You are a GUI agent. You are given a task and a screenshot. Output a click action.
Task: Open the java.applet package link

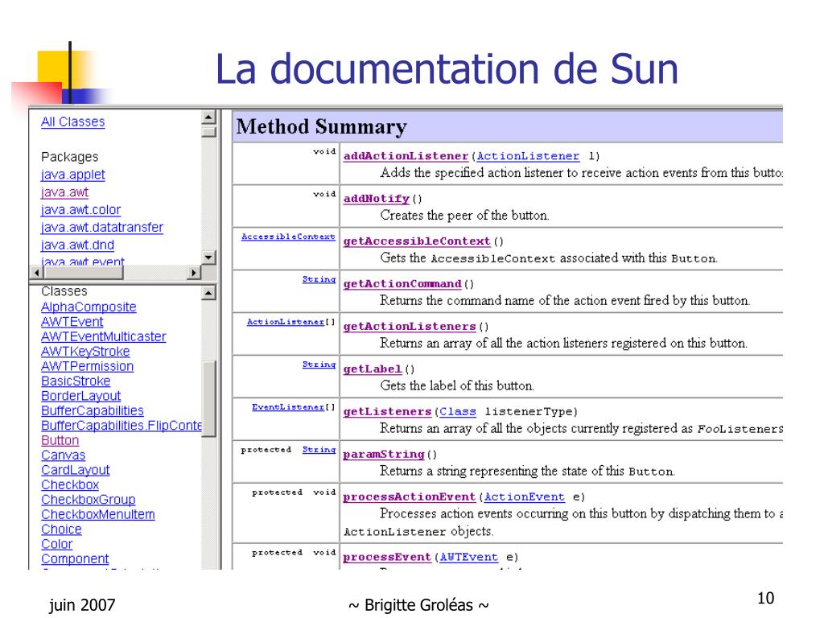(x=73, y=175)
